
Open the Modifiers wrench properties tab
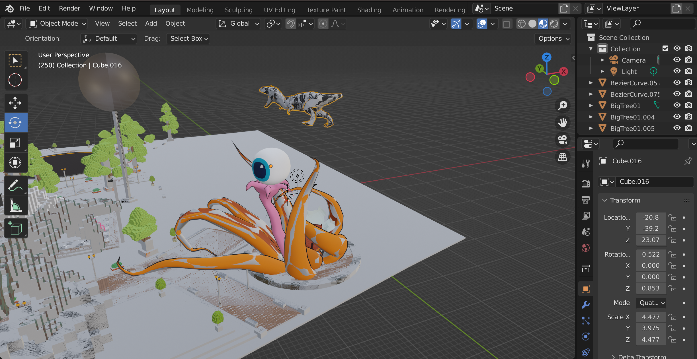[x=585, y=305]
